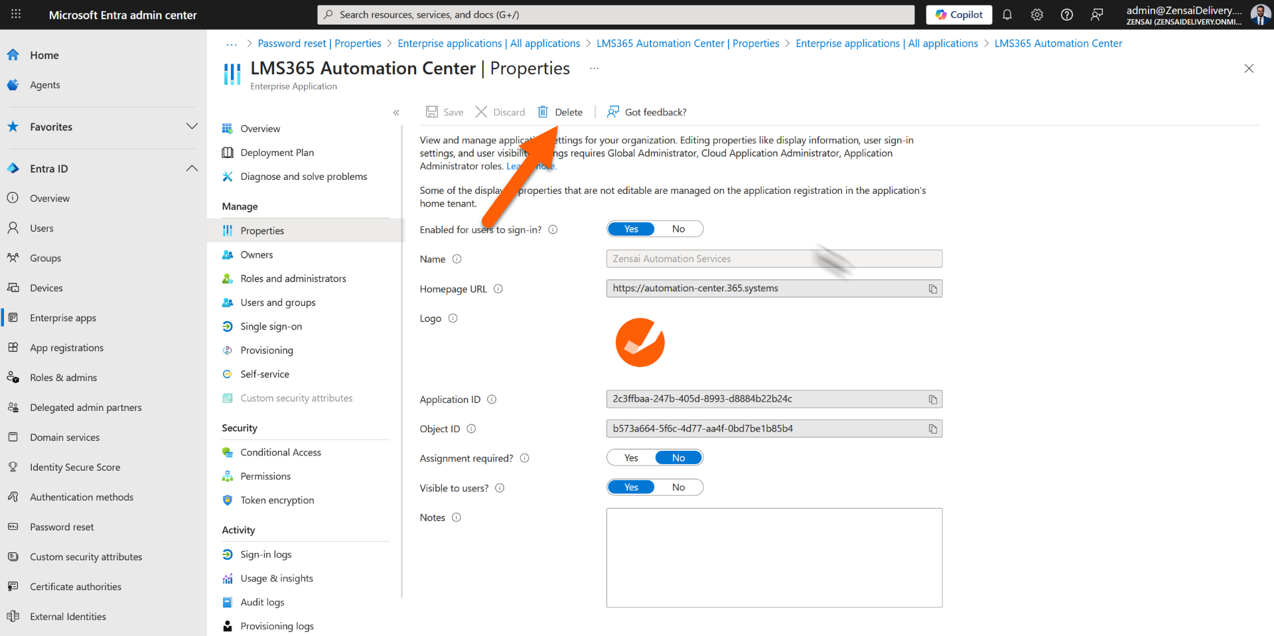Image resolution: width=1274 pixels, height=636 pixels.
Task: Focus the search resources box
Action: (x=616, y=15)
